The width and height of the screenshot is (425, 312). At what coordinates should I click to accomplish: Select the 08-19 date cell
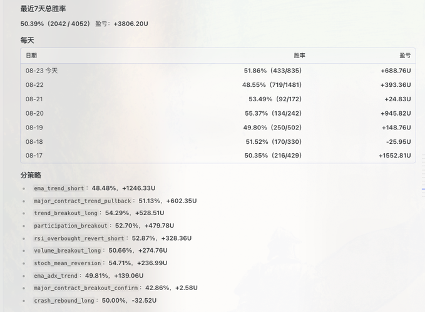[x=34, y=128]
